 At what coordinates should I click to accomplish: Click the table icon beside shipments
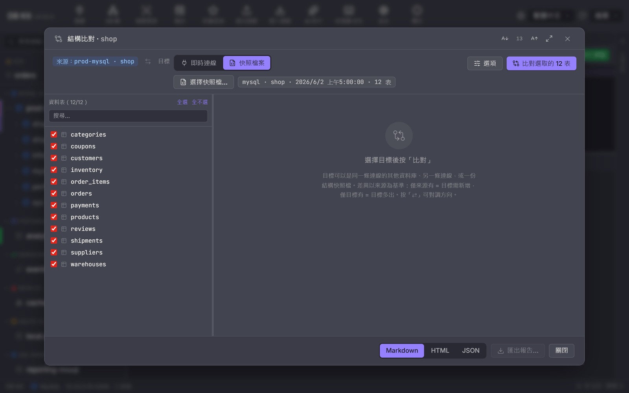(64, 241)
